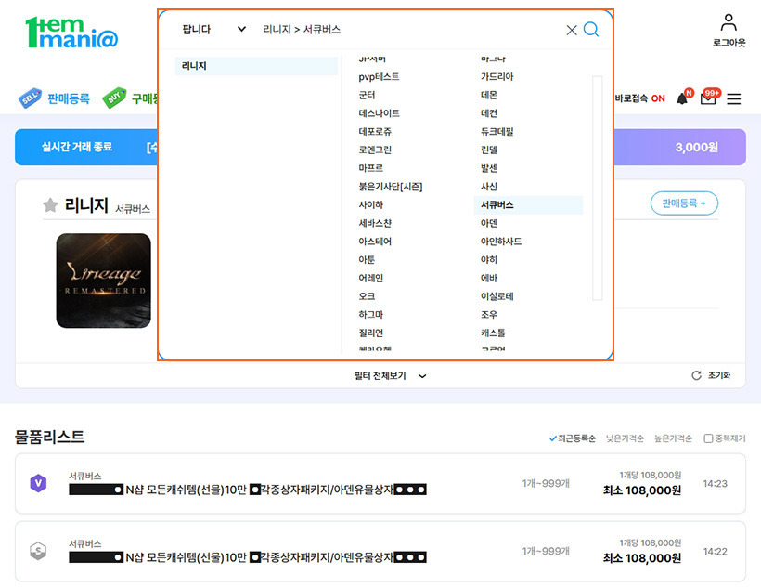Open the 팝니다 dropdown
This screenshot has width=761, height=588.
click(213, 30)
